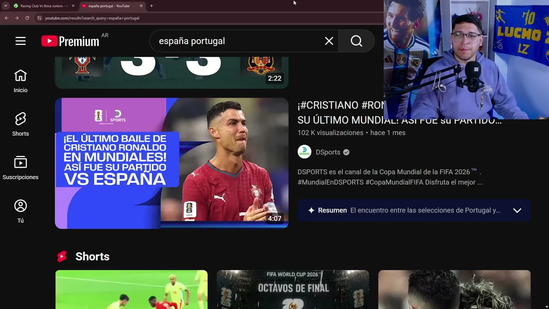The width and height of the screenshot is (549, 309).
Task: Close the españa portugal YouTube tab
Action: point(141,6)
